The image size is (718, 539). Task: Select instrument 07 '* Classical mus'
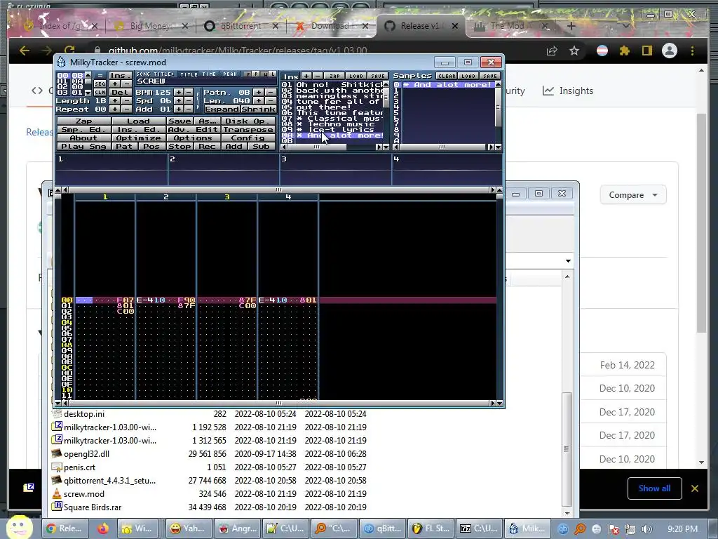click(x=332, y=118)
